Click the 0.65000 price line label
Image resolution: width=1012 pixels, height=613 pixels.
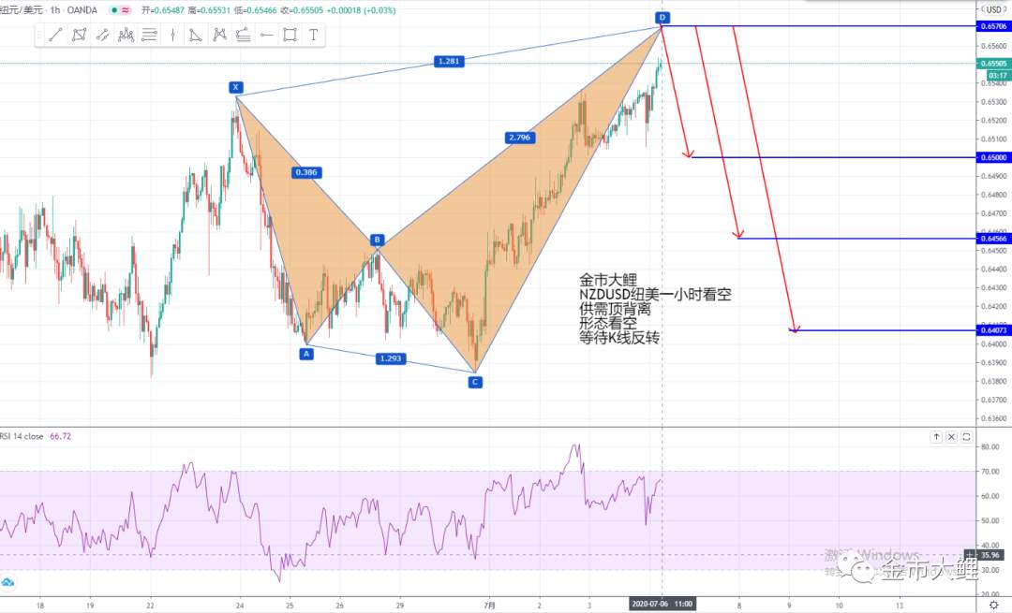click(993, 157)
